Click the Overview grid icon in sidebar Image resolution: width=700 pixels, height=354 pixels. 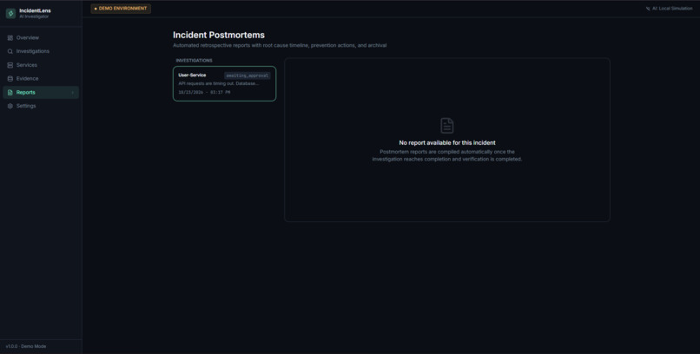pos(10,38)
